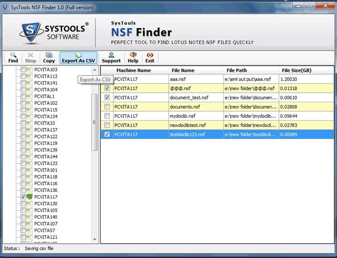Select PCVITA137 in the machine tree
The image size is (337, 258).
tap(46, 130)
